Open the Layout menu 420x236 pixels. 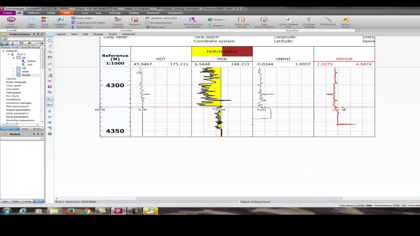[x=61, y=34]
